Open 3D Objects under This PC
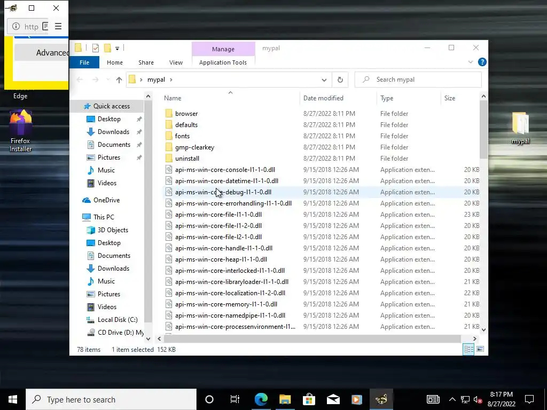 click(113, 230)
